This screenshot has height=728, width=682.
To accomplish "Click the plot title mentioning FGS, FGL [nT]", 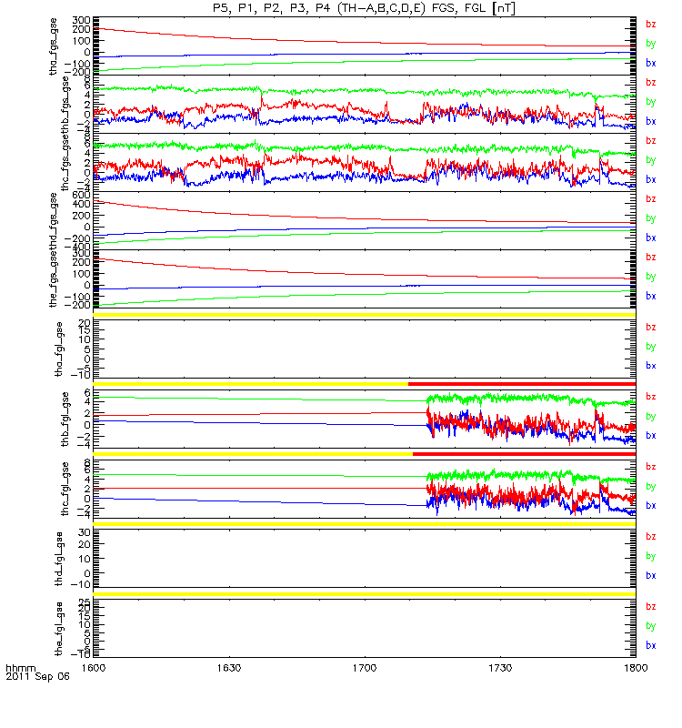I will pos(364,8).
